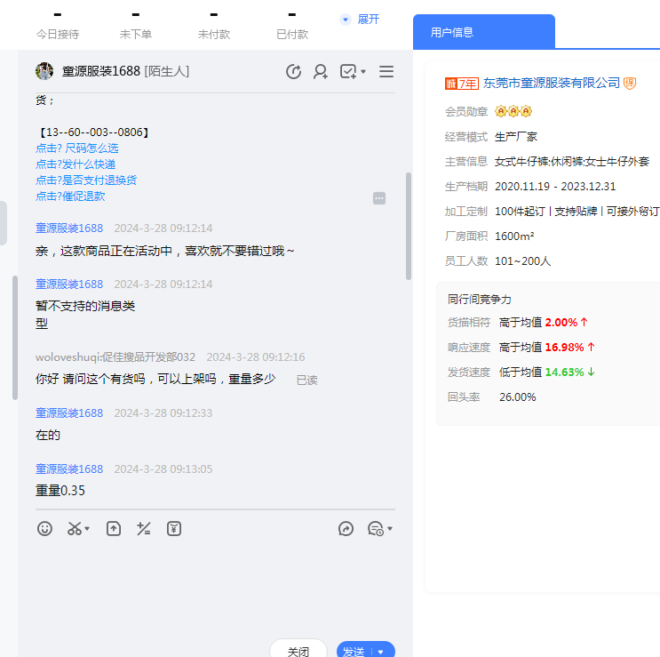Click the ellipsis bubble beside the quick links
The height and width of the screenshot is (657, 660).
tap(379, 198)
